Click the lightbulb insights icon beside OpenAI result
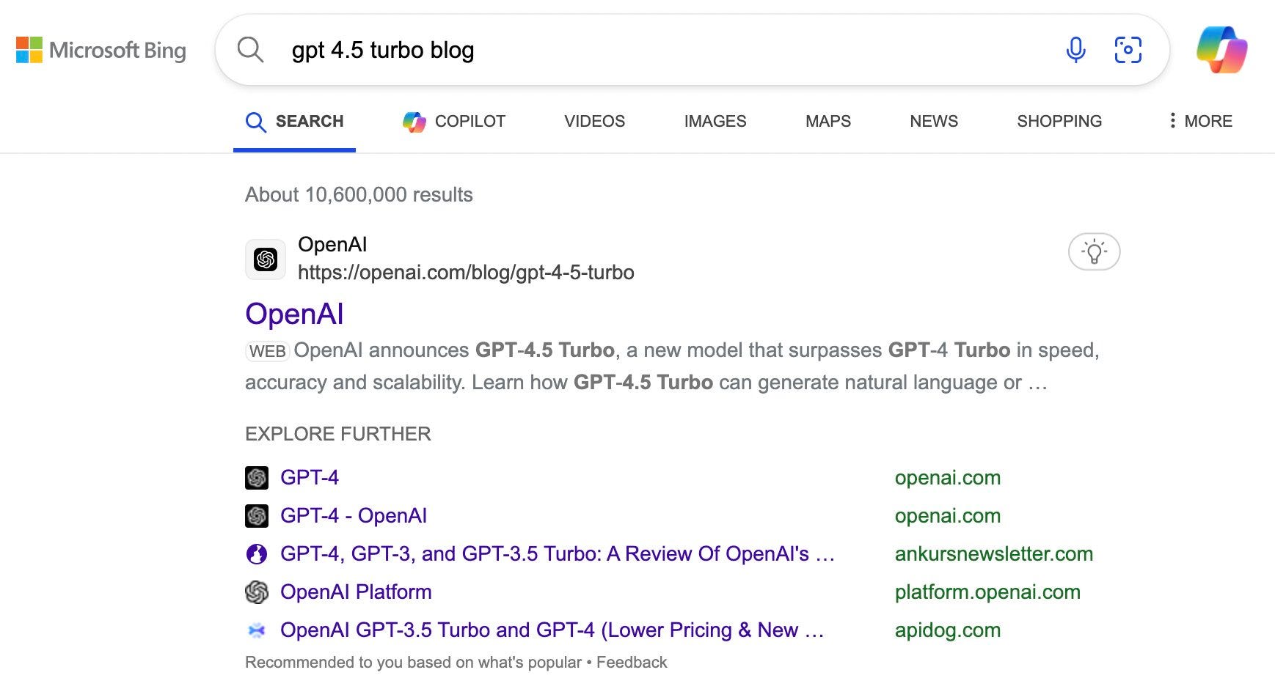Viewport: 1275px width, 689px height. [x=1094, y=251]
